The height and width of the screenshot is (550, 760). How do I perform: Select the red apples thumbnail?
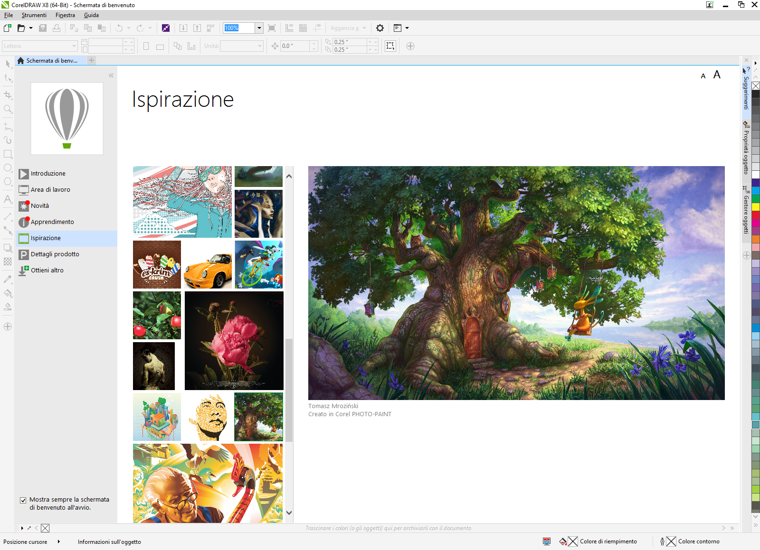coord(157,316)
